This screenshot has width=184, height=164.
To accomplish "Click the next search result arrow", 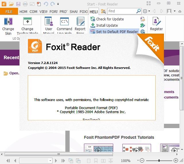I will (x=162, y=11).
